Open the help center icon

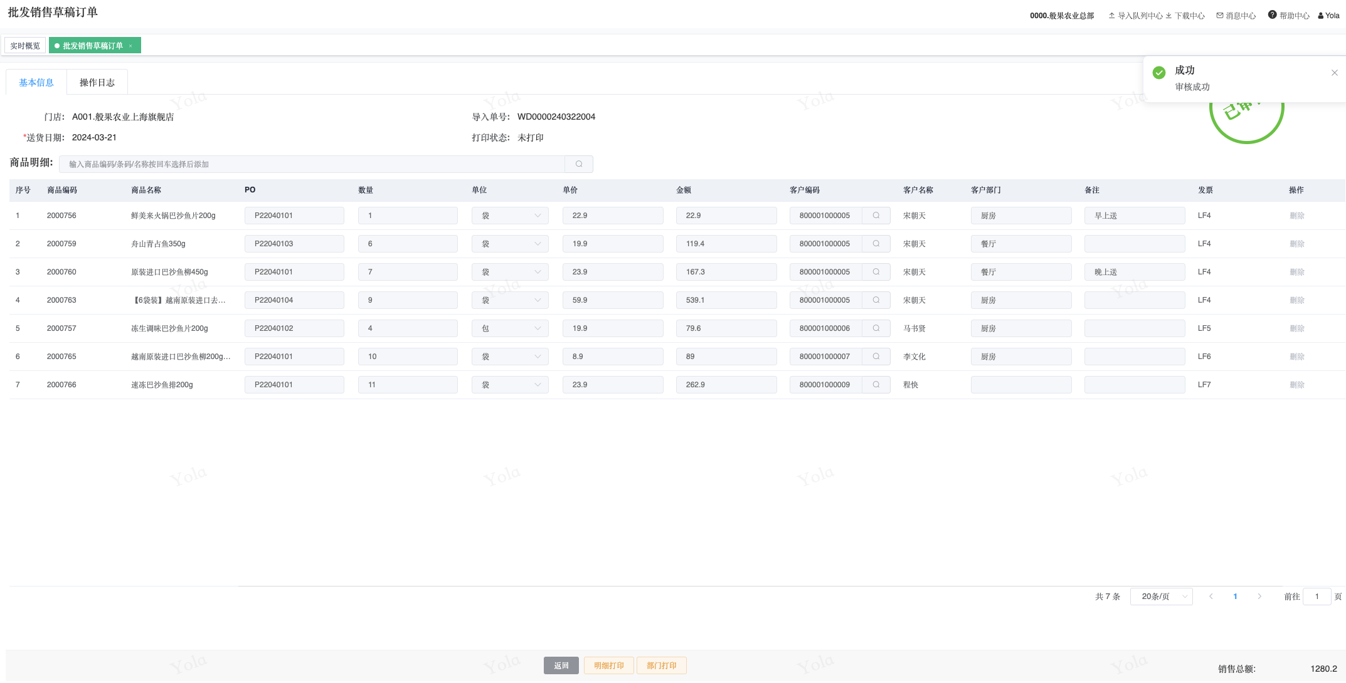point(1272,15)
